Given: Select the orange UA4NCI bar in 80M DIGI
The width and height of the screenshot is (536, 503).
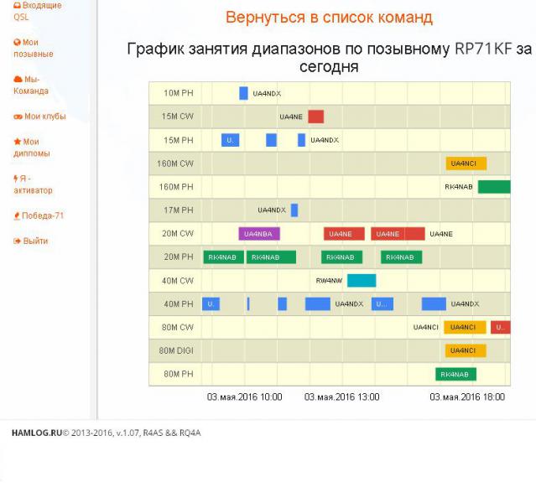Looking at the screenshot, I should click(466, 350).
